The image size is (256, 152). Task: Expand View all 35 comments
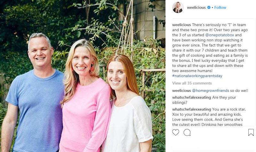point(192,83)
